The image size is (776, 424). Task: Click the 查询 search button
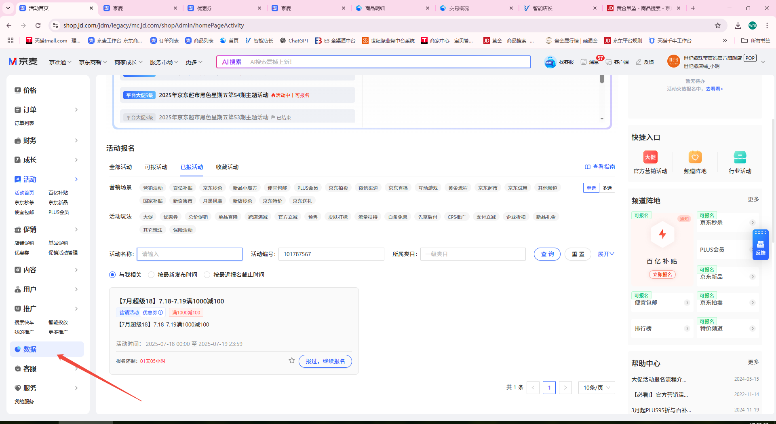[x=547, y=254]
